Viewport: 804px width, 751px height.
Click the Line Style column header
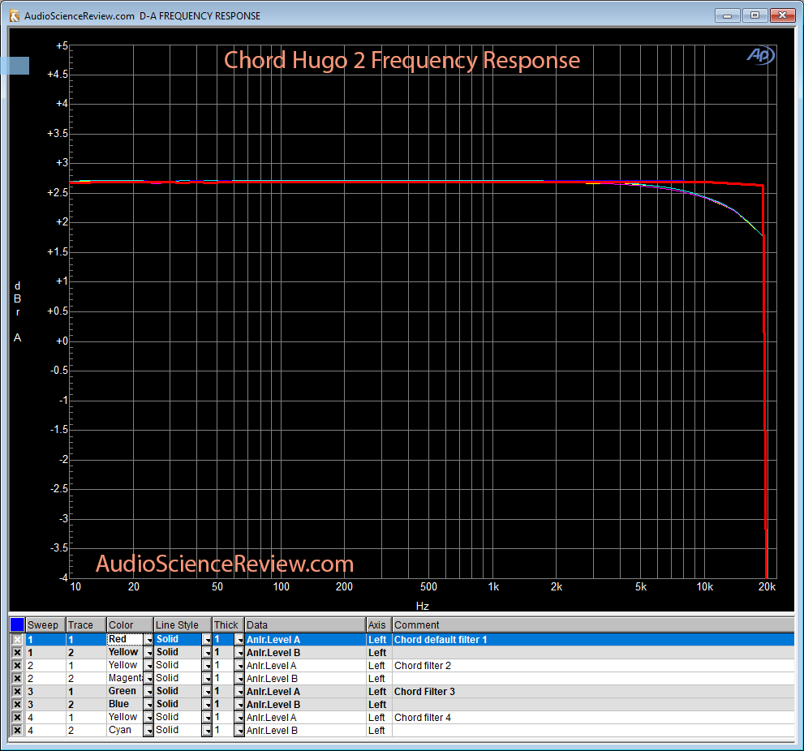[x=183, y=625]
